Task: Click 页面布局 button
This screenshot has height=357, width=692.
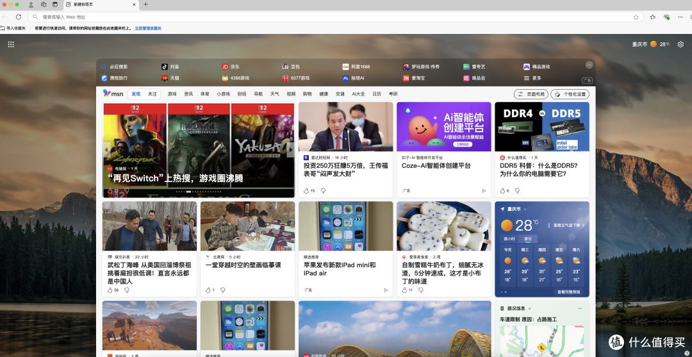Action: [531, 94]
